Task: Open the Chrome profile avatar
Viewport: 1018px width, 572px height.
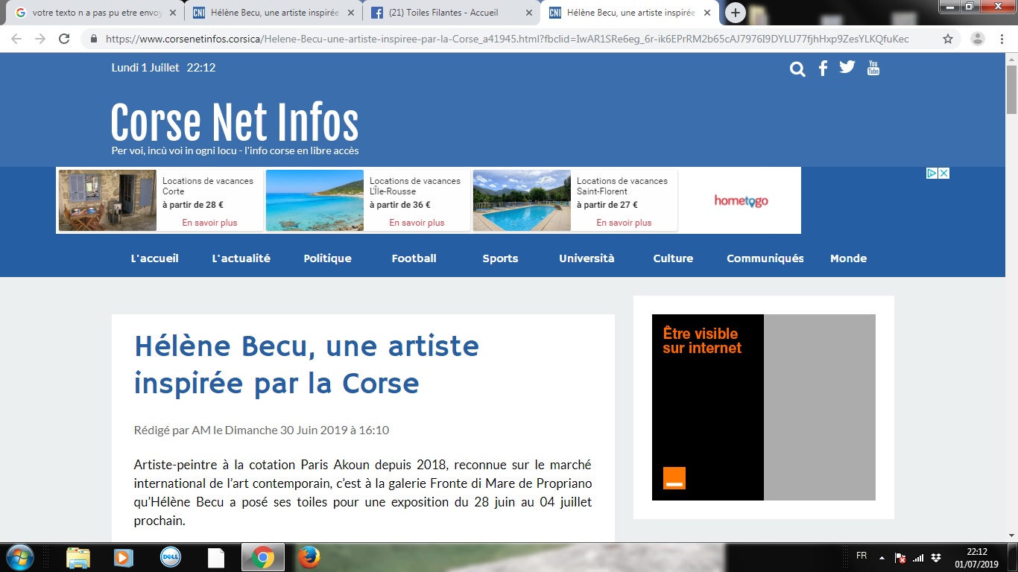Action: pyautogui.click(x=976, y=38)
